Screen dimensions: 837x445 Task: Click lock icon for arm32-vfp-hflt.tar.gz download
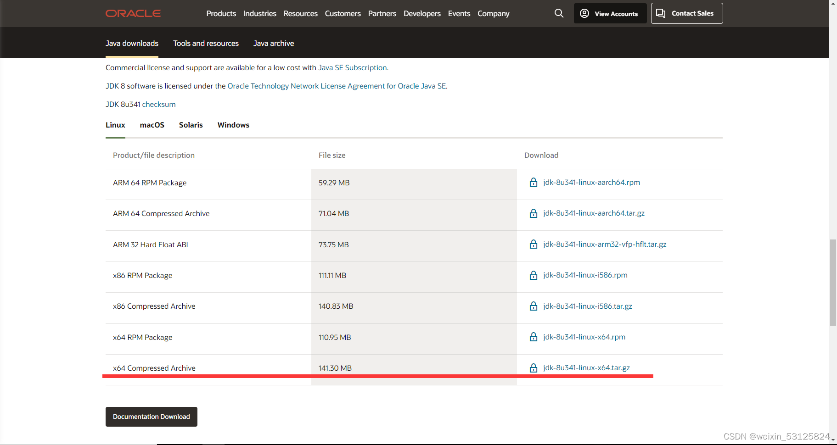pos(534,244)
